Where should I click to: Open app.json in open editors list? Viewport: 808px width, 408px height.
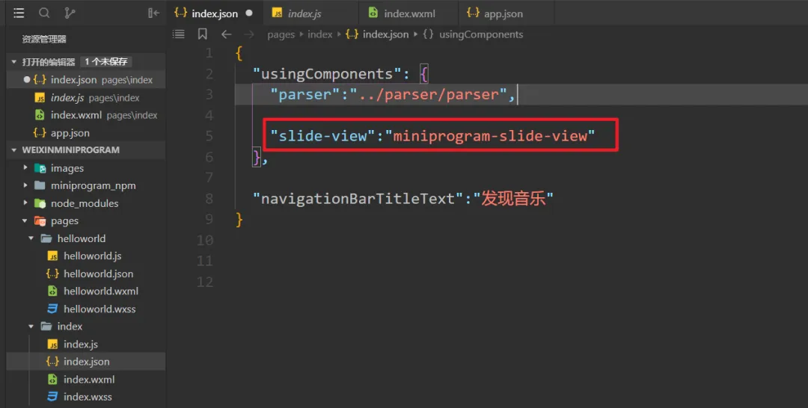pos(85,133)
